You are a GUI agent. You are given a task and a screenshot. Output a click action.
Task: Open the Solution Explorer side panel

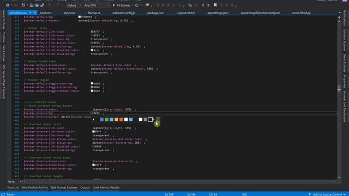point(345,40)
